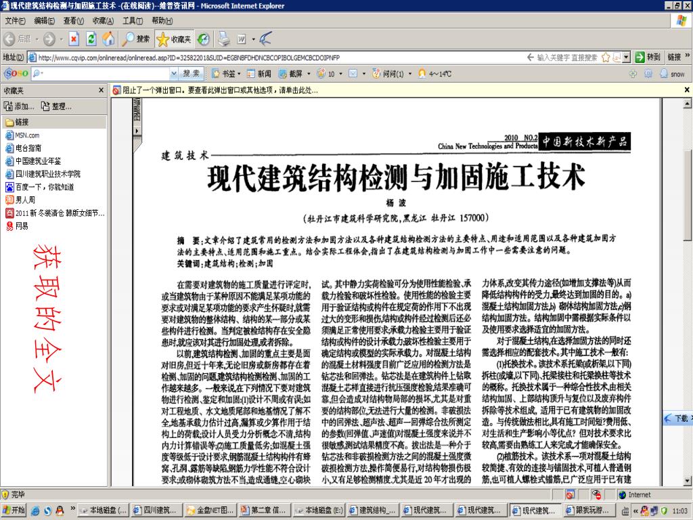The width and height of the screenshot is (693, 520).
Task: Open the address bar dropdown arrow
Action: [x=626, y=58]
